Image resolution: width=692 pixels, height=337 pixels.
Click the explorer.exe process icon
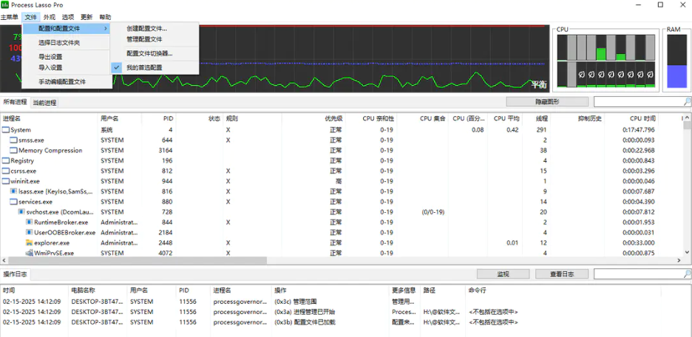(x=29, y=242)
